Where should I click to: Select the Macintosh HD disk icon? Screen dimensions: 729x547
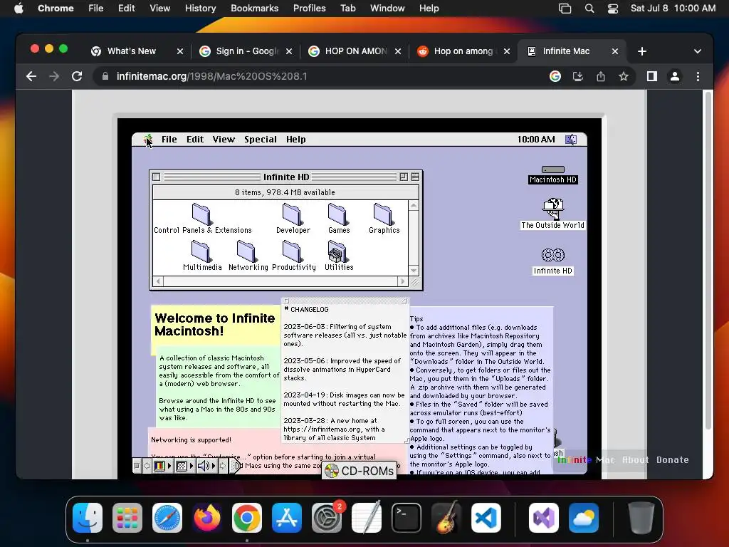tap(552, 175)
